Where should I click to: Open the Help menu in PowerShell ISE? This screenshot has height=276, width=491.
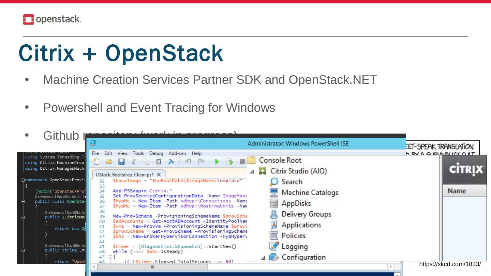click(197, 153)
